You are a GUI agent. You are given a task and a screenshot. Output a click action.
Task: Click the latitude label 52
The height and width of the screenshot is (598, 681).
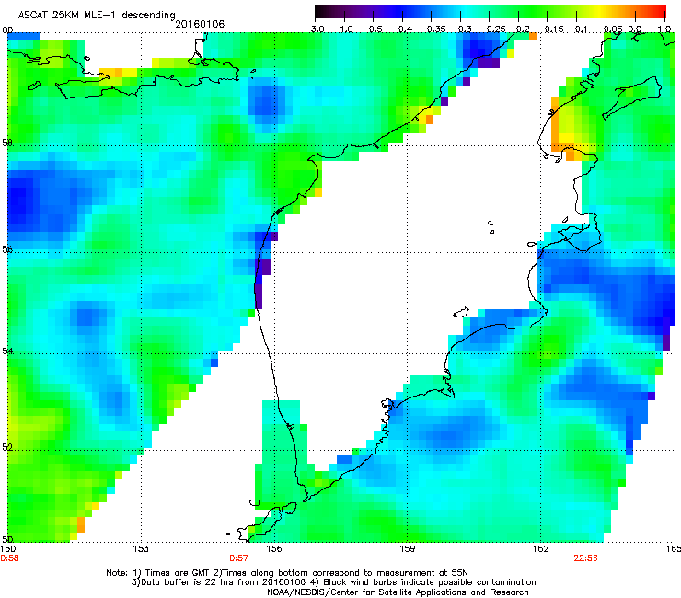(x=7, y=447)
